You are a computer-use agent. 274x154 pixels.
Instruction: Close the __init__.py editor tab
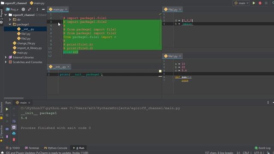[x=68, y=67]
